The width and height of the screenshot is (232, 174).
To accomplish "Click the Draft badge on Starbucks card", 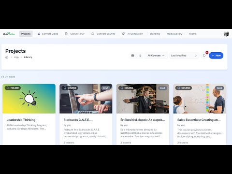I will (106, 88).
